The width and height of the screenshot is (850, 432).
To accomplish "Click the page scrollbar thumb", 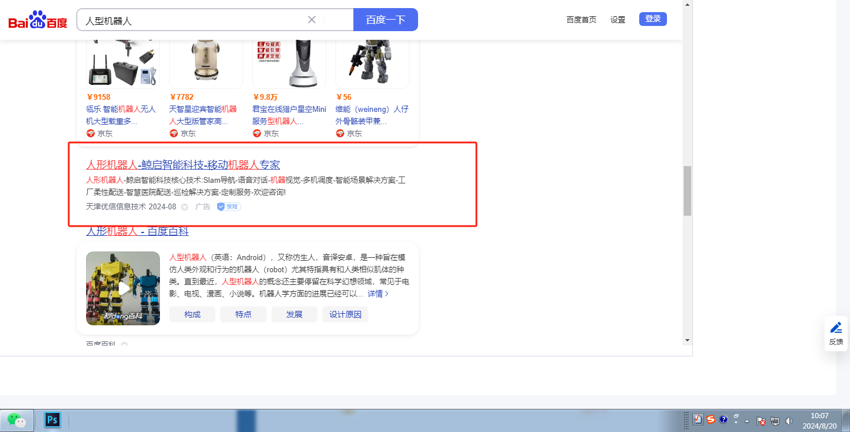I will click(687, 191).
